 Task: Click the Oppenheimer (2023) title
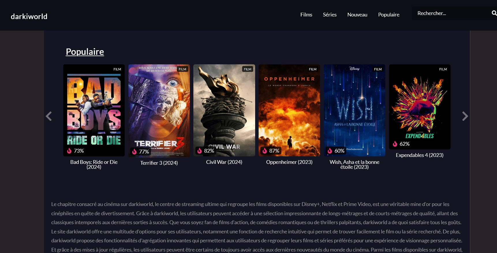click(x=289, y=162)
